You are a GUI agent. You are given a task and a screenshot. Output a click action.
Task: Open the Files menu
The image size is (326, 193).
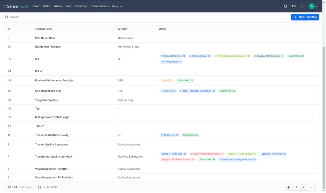coord(68,6)
